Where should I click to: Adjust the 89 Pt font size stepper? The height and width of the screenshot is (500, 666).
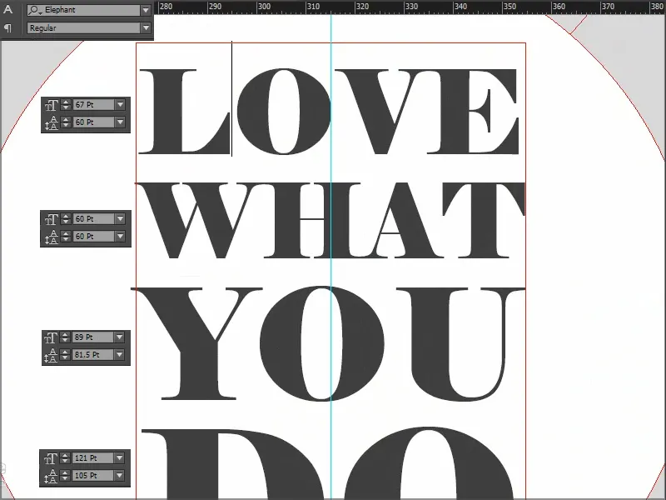point(65,337)
